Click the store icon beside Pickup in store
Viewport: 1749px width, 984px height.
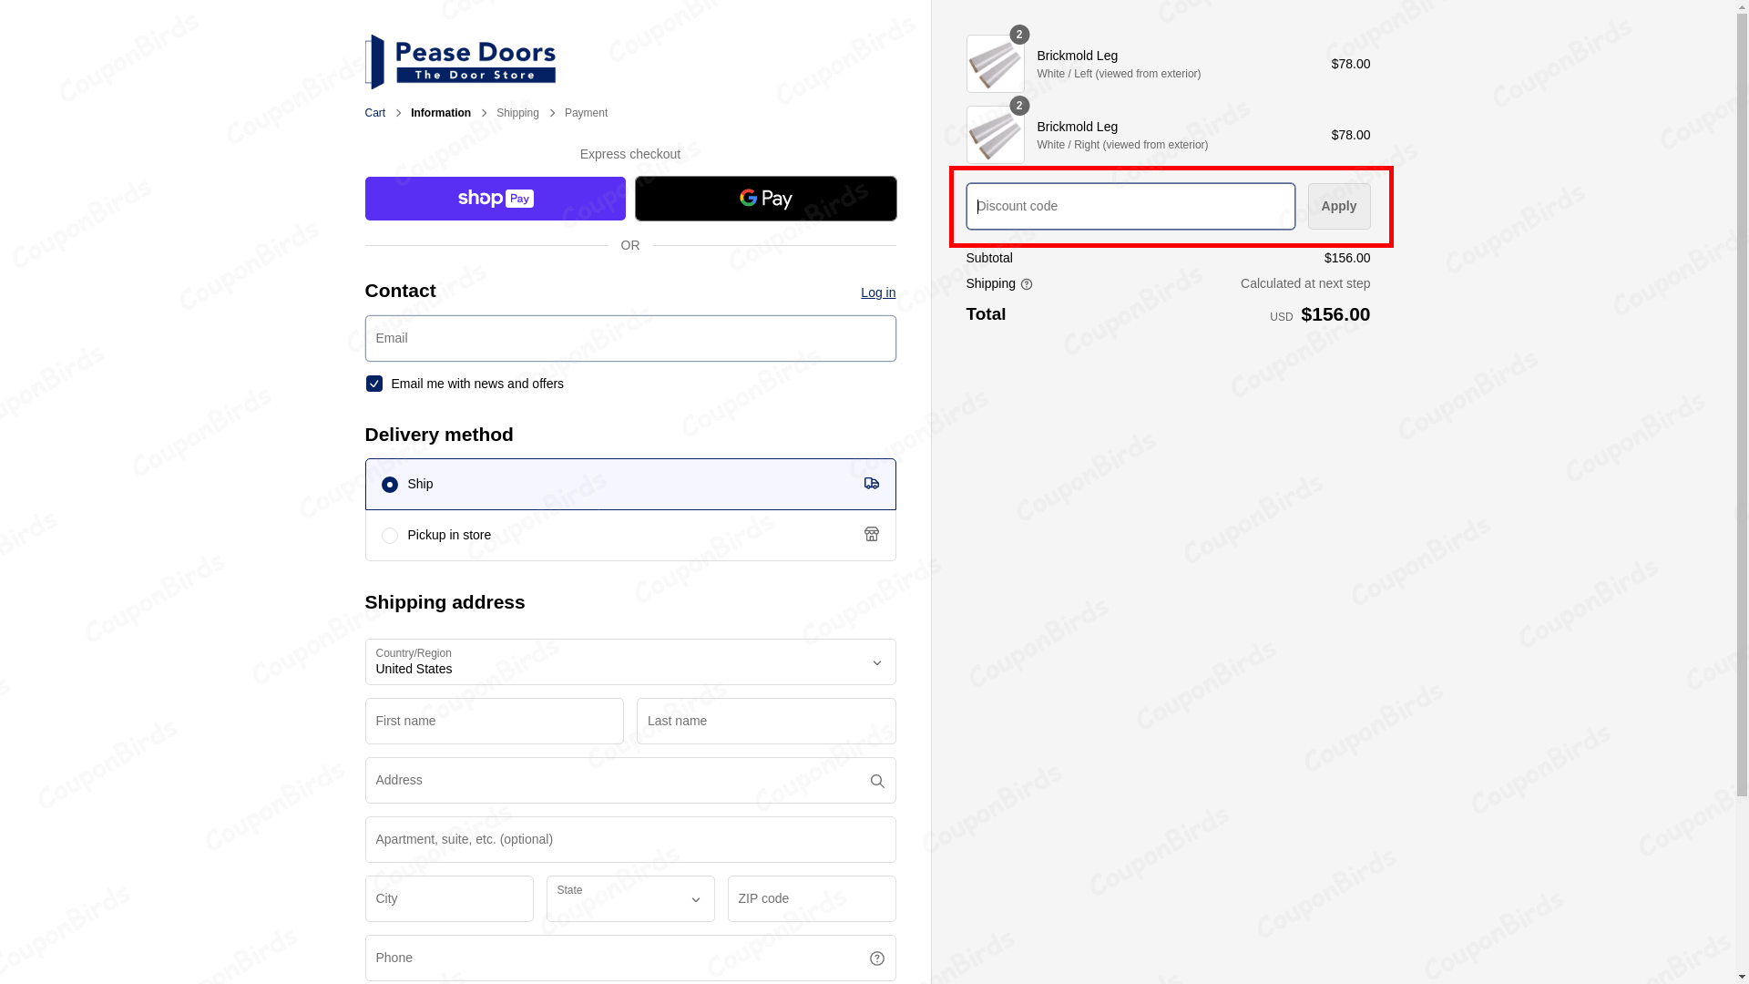click(x=871, y=535)
